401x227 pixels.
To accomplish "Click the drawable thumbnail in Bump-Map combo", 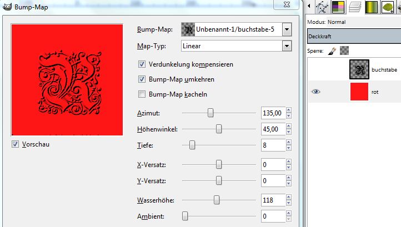I will pyautogui.click(x=188, y=29).
